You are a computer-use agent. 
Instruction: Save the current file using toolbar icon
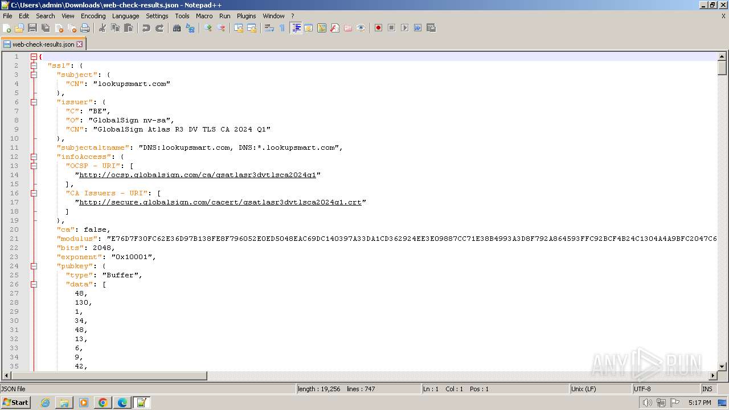pyautogui.click(x=32, y=28)
